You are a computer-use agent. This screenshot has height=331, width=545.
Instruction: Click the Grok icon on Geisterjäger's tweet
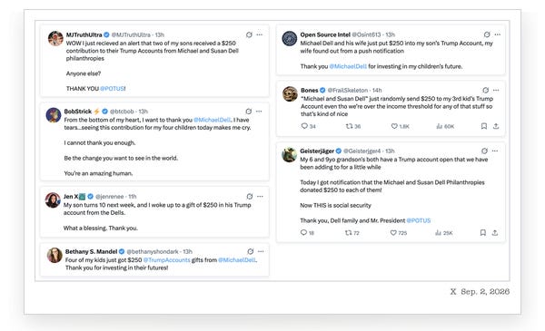[484, 151]
